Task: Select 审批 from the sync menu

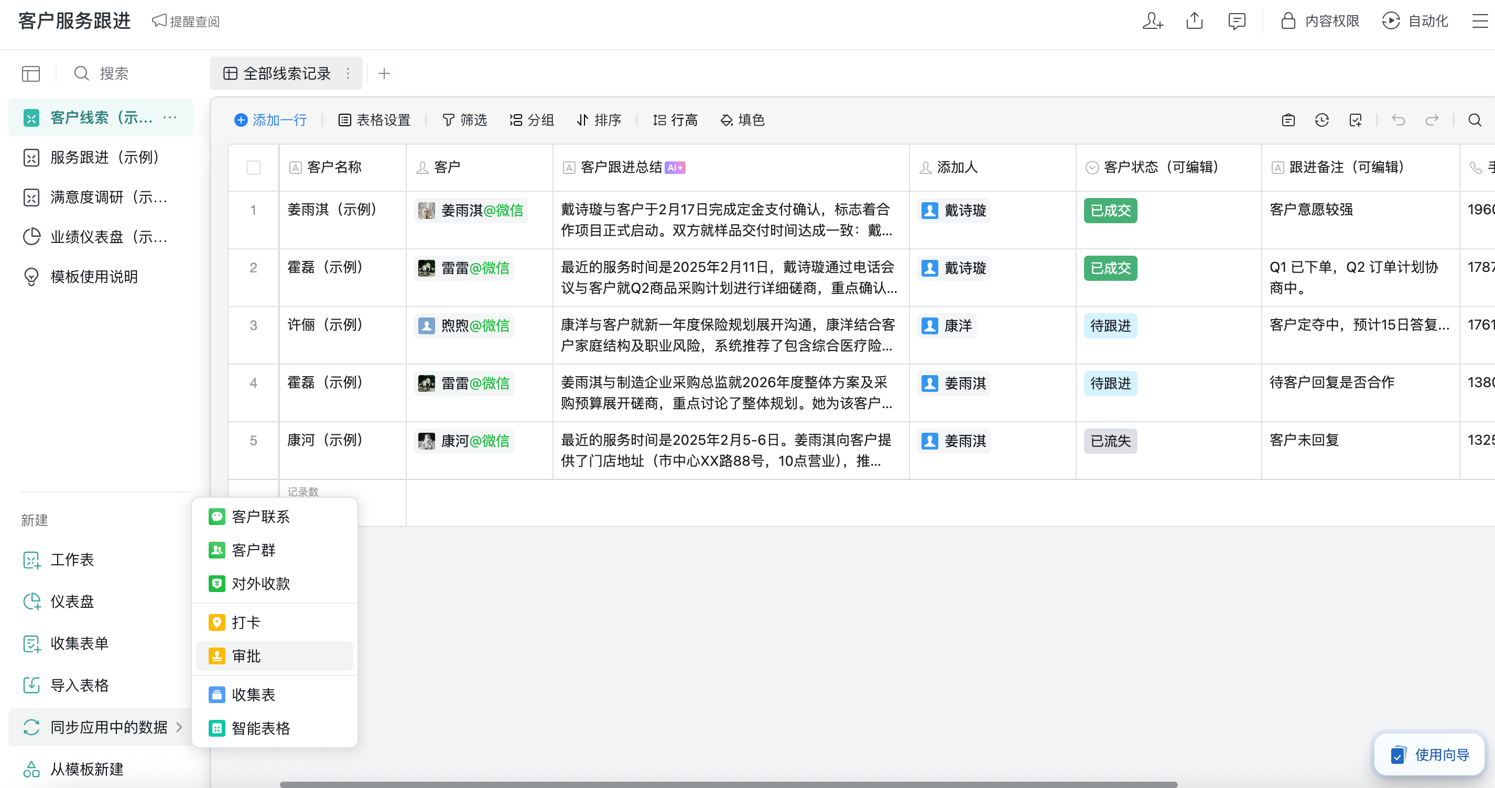Action: (x=246, y=656)
